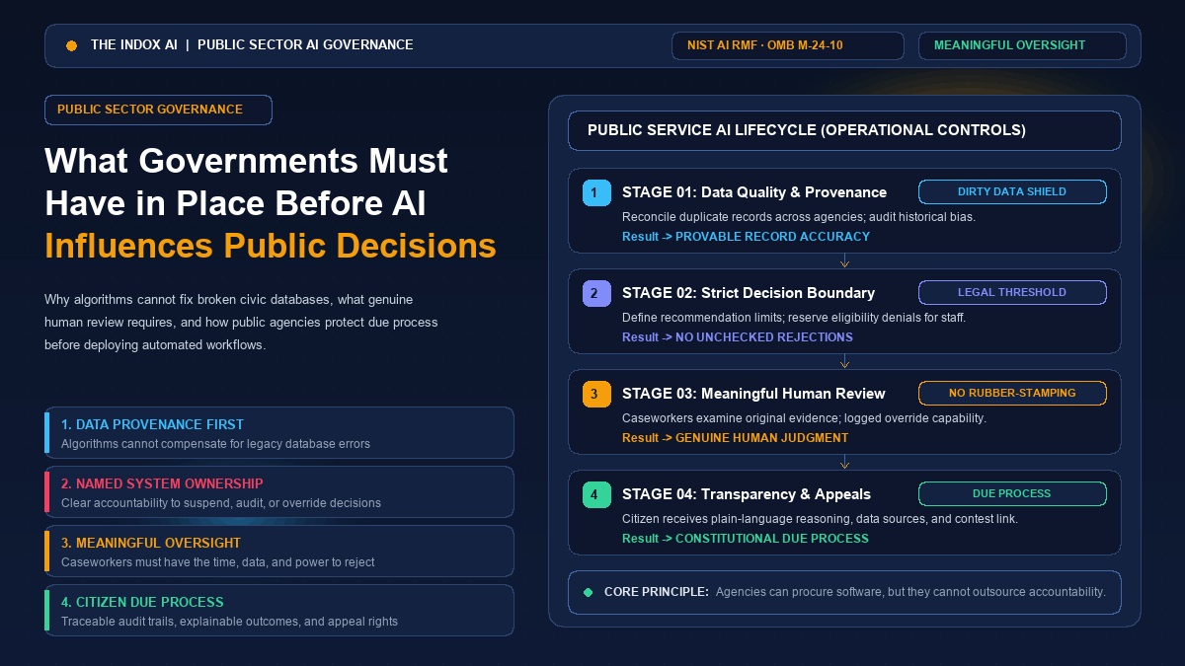Open the NAMED SYSTEM OWNERSHIP card
1185x666 pixels.
279,492
